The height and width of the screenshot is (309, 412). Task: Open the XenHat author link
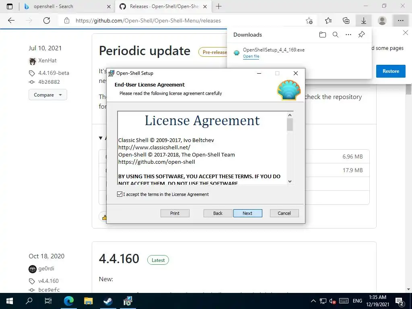47,60
